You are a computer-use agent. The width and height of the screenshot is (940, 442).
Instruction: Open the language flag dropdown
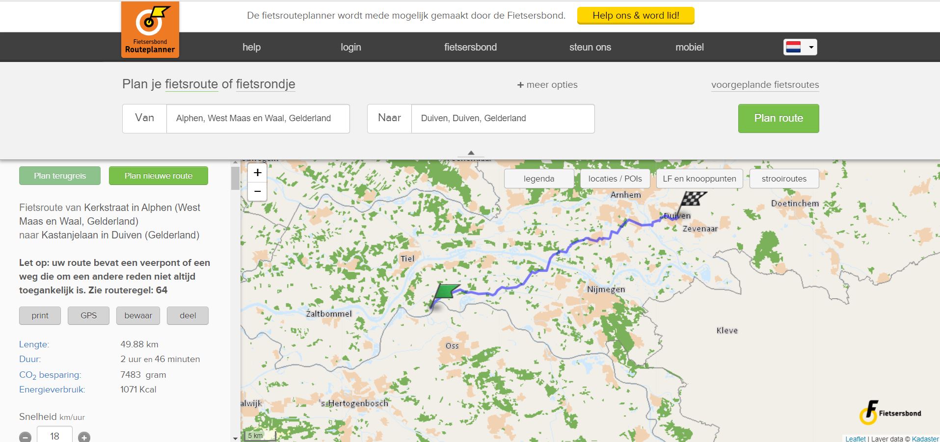coord(800,47)
